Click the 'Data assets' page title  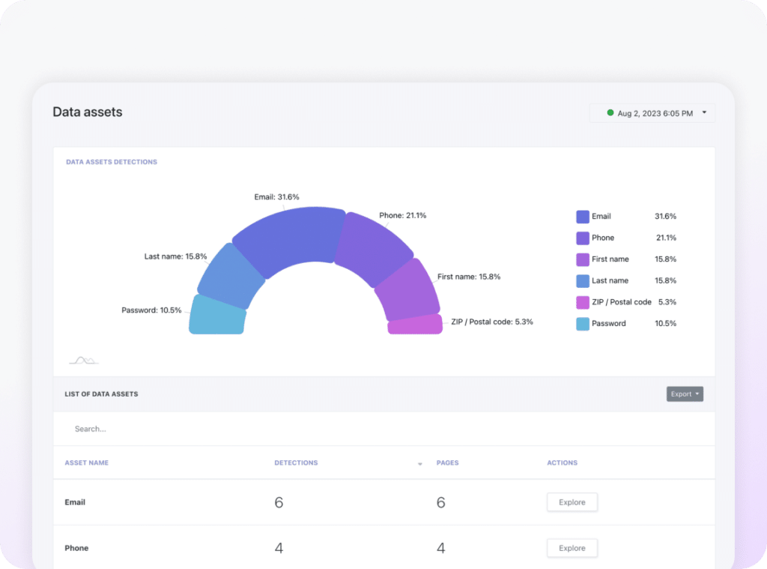[88, 112]
